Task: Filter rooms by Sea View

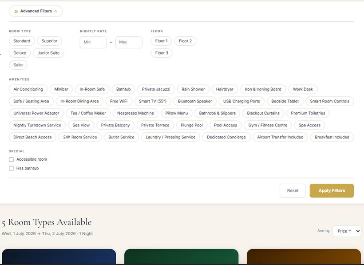Action: (81, 125)
